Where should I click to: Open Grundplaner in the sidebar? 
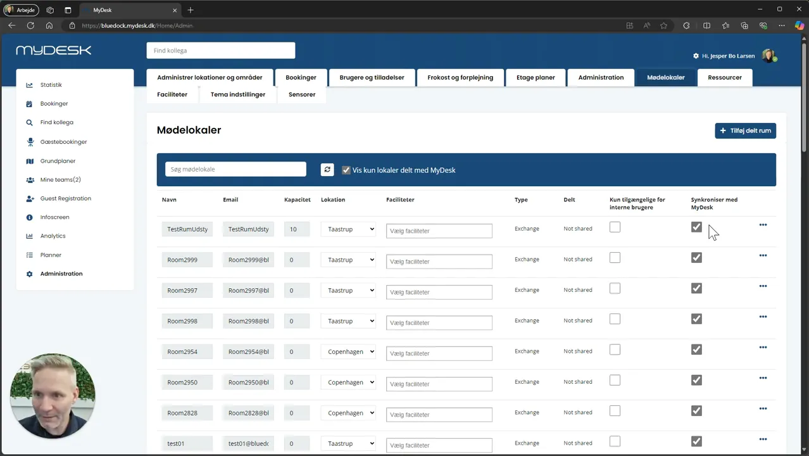tap(58, 161)
